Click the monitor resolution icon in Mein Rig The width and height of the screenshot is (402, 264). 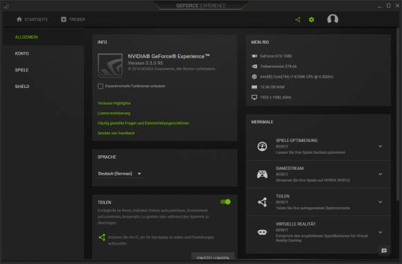point(254,98)
